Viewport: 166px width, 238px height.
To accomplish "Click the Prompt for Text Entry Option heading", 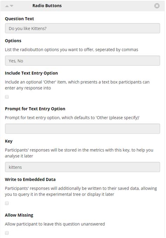I will point(35,109).
